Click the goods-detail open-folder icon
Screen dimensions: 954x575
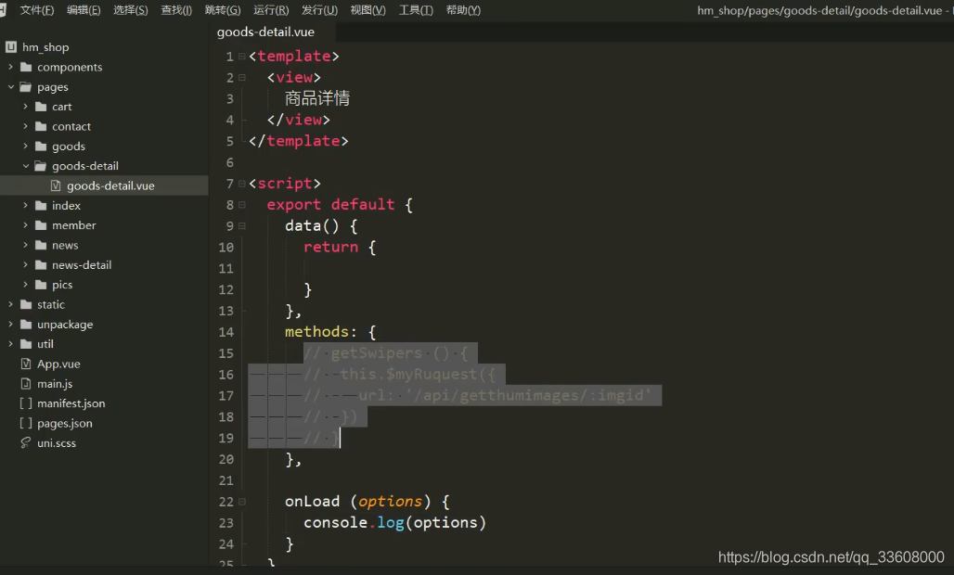41,166
